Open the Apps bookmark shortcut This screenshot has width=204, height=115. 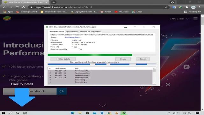click(x=8, y=12)
